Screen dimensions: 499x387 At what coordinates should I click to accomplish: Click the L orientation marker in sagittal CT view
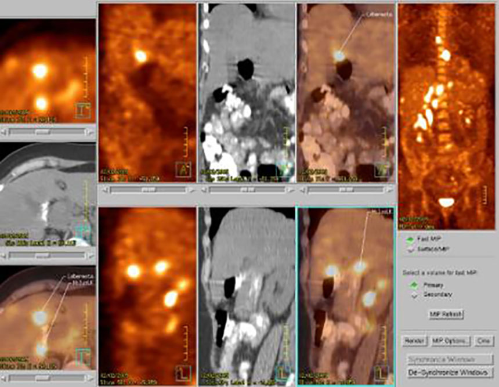coord(283,373)
